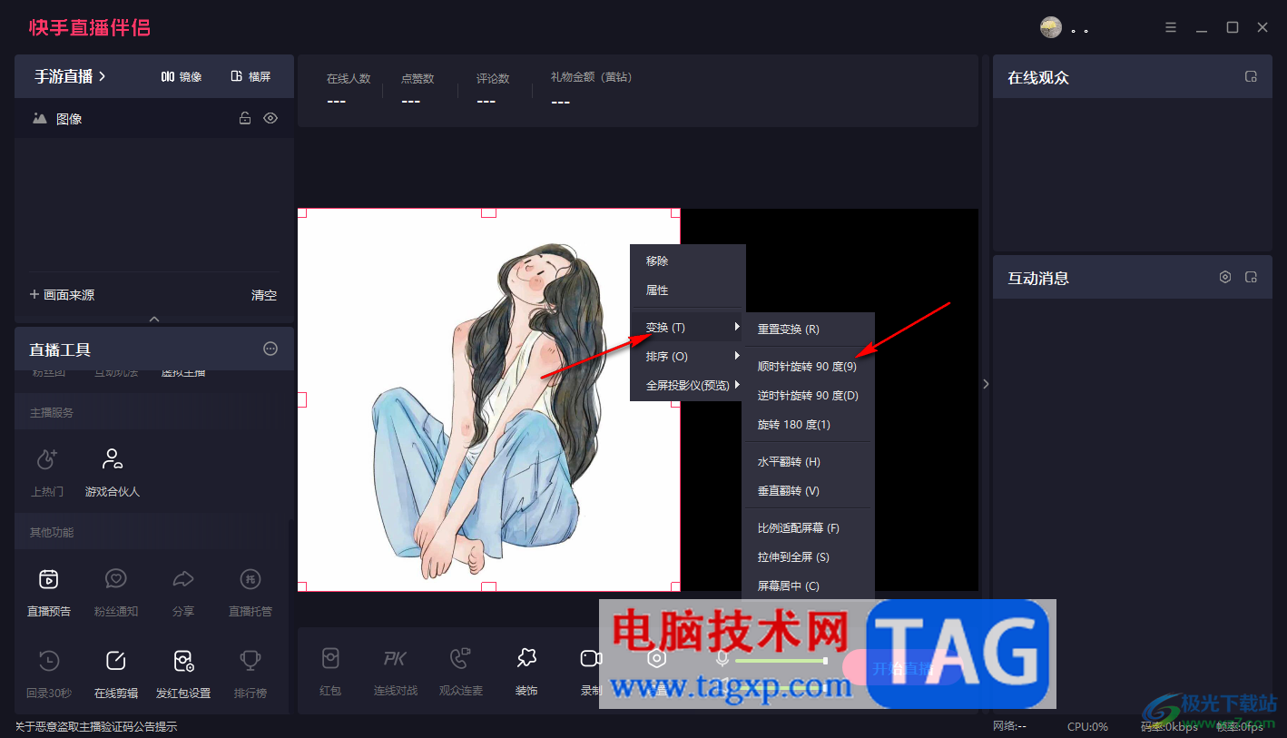Open the hamburger main menu
1287x738 pixels.
(1171, 28)
